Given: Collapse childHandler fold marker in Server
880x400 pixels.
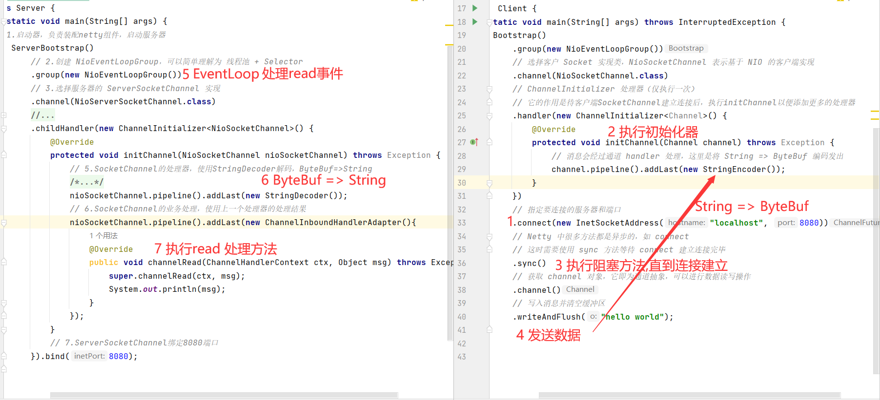Looking at the screenshot, I should [3, 129].
